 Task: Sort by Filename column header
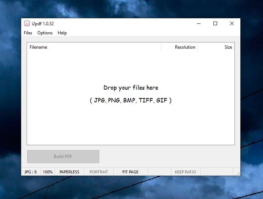tap(94, 47)
